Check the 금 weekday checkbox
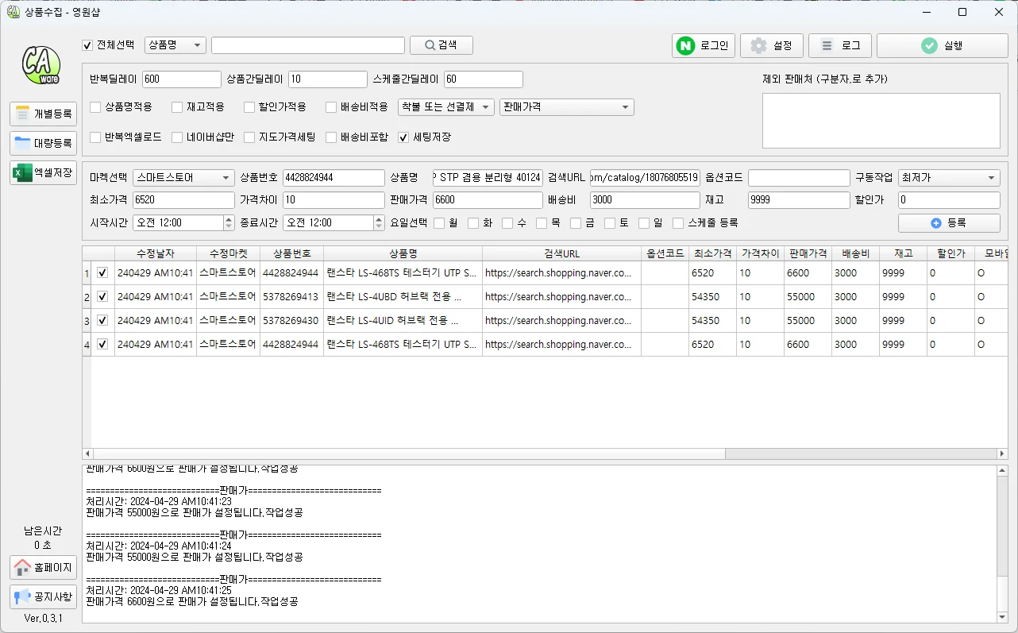 (x=576, y=223)
